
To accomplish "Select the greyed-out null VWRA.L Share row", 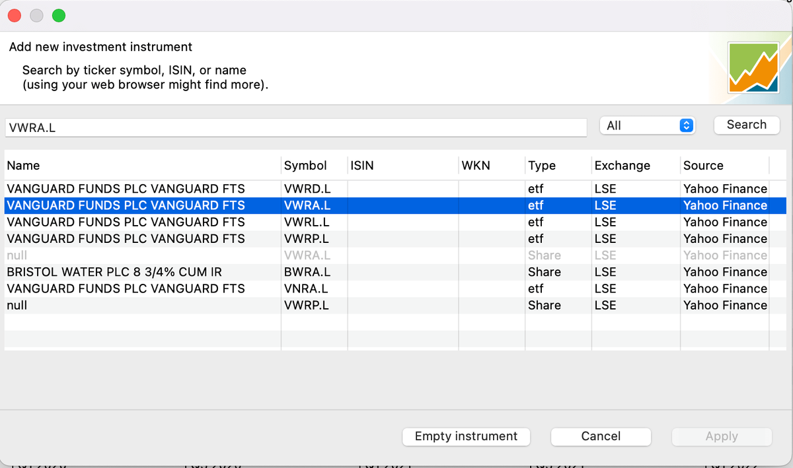I will tap(395, 255).
